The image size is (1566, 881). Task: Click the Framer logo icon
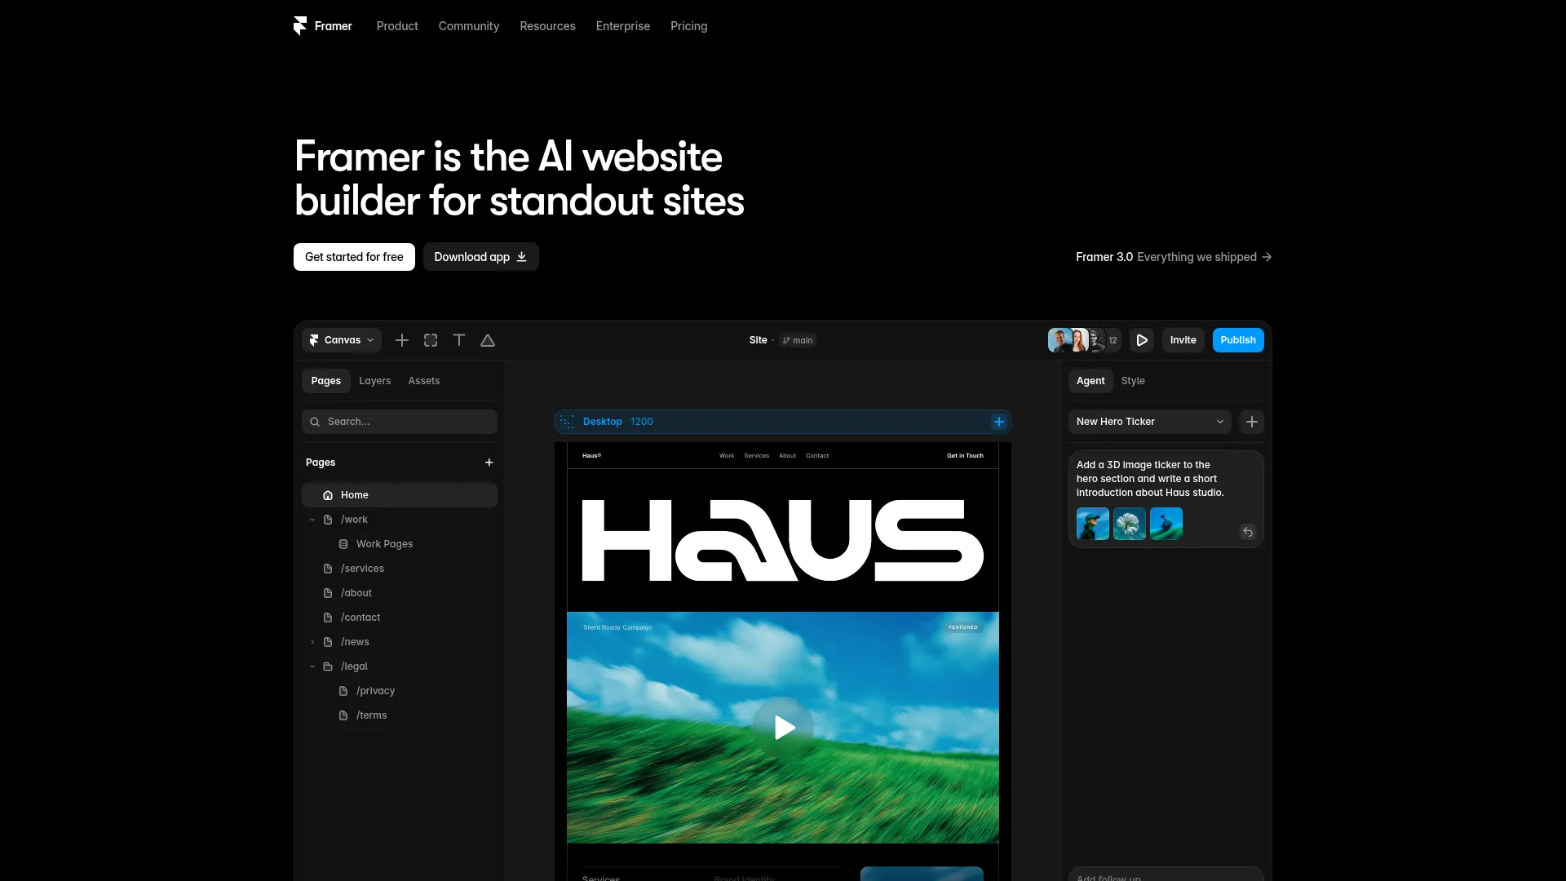point(300,26)
